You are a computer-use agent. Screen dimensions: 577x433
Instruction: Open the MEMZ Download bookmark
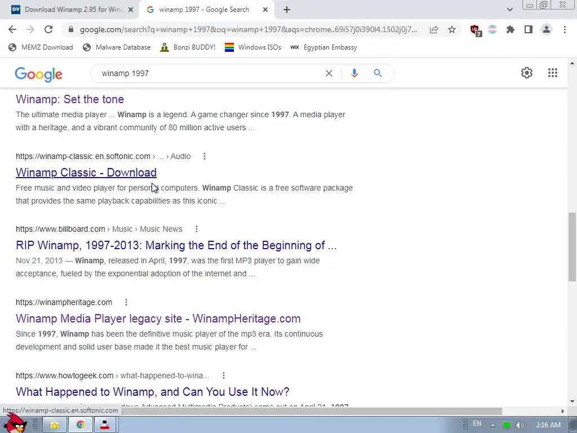[41, 47]
